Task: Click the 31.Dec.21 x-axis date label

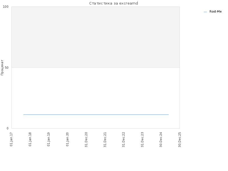Action: tap(105, 139)
